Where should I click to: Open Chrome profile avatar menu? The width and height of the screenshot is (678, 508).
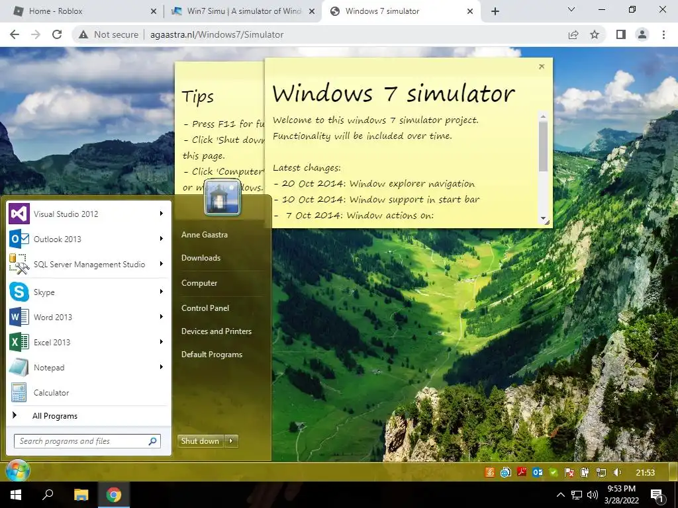(x=642, y=34)
